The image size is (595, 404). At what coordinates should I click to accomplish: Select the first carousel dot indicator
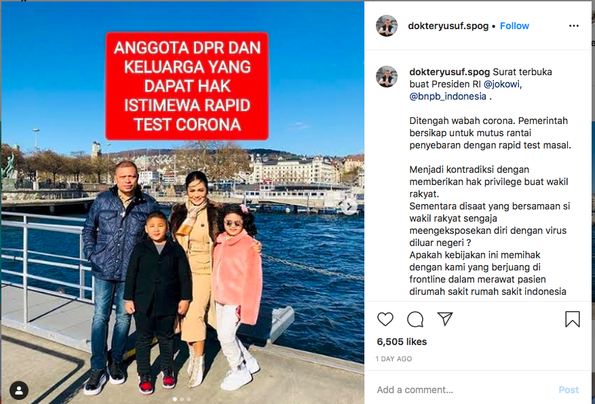(x=174, y=399)
